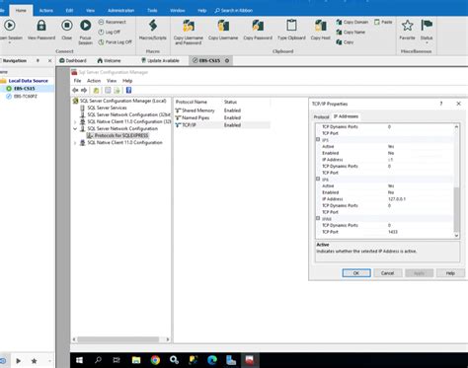Click the Copy Host icon
Viewport: 468px width, 368px height.
tap(320, 26)
